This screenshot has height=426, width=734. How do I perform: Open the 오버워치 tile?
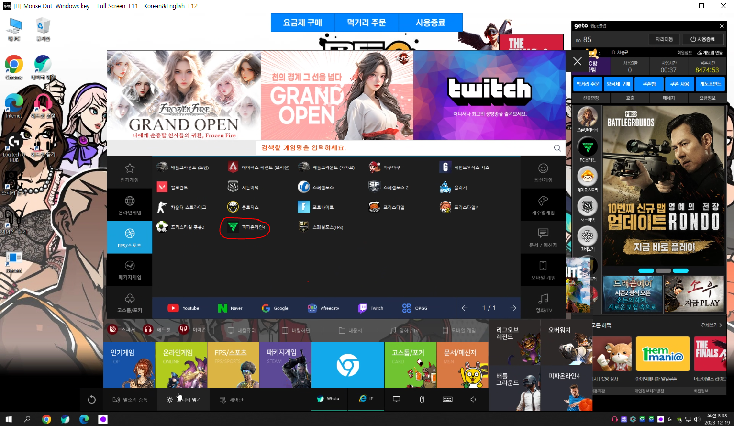[x=567, y=343]
